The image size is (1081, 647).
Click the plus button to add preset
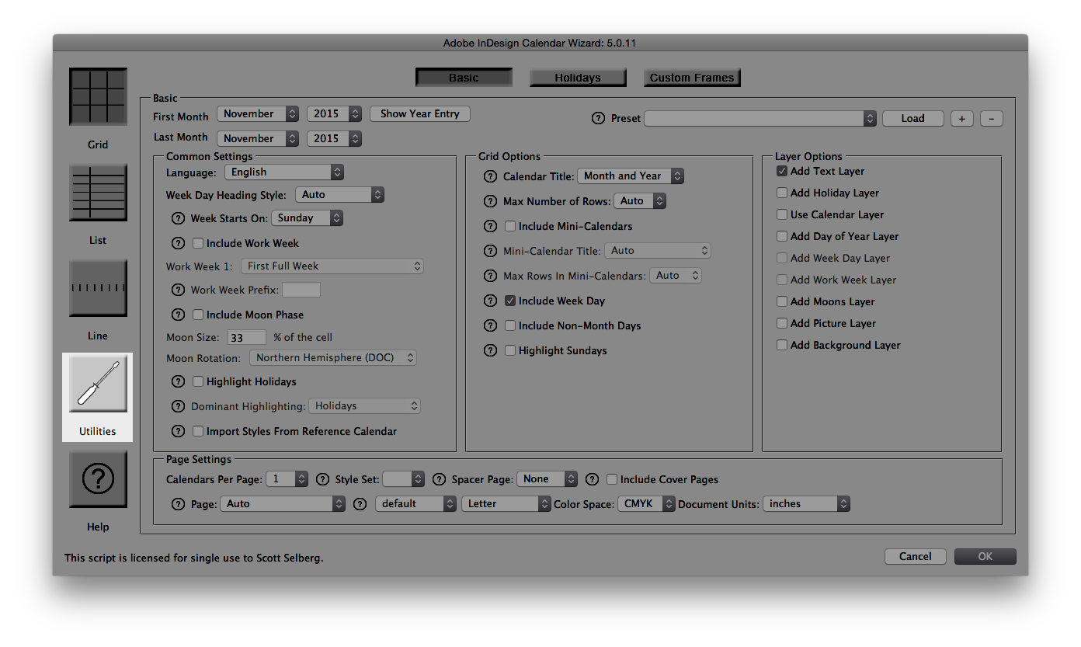pyautogui.click(x=961, y=119)
